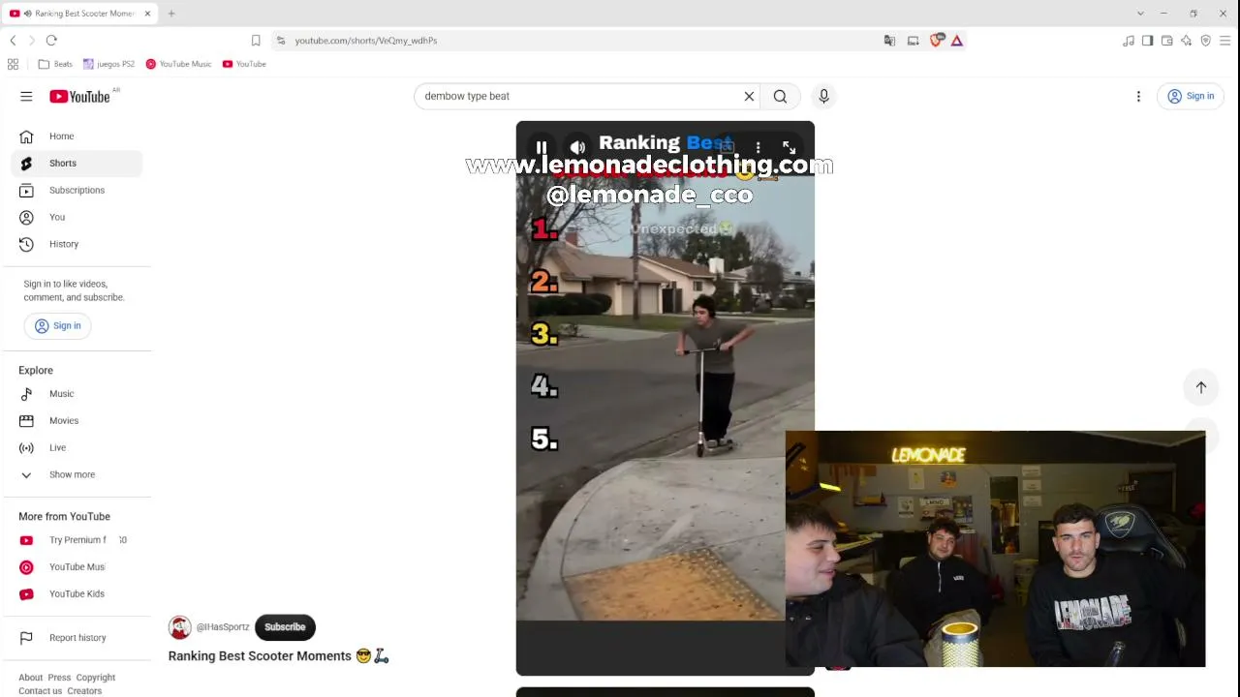Open the YouTube hamburger guide menu
The image size is (1240, 697).
pyautogui.click(x=26, y=96)
